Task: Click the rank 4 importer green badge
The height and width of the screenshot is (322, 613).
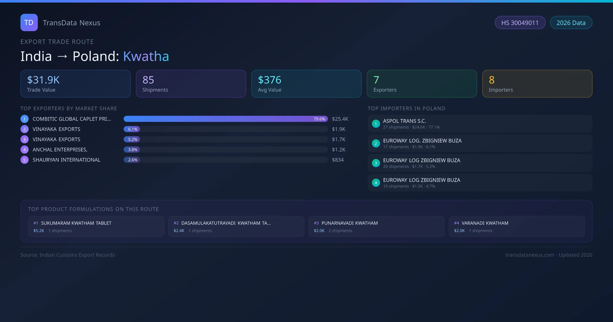Action: (376, 183)
